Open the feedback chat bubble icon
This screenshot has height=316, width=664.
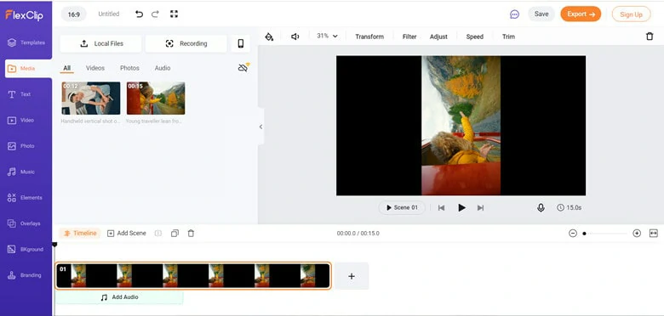click(514, 14)
